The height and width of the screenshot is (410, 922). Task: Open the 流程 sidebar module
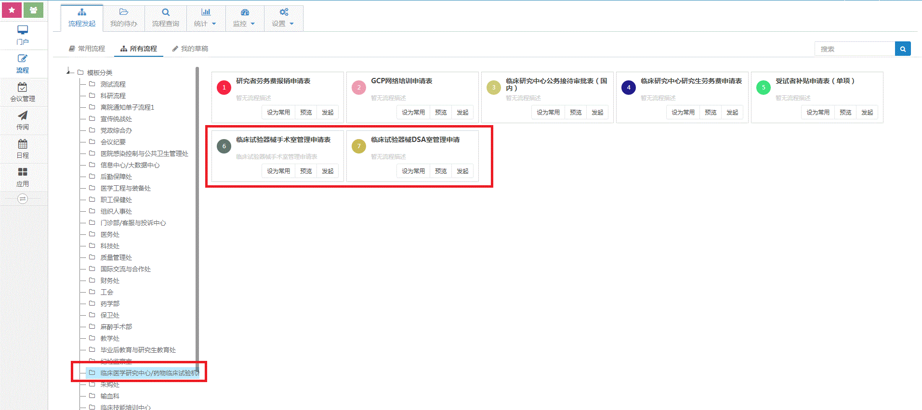[23, 64]
